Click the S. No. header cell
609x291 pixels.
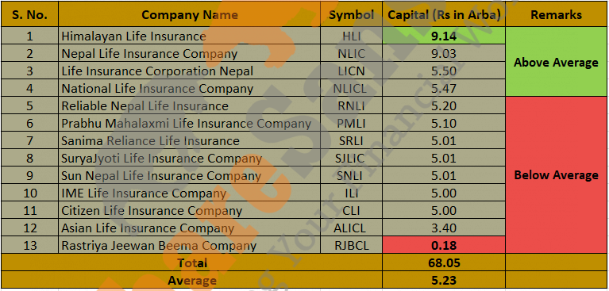click(30, 14)
